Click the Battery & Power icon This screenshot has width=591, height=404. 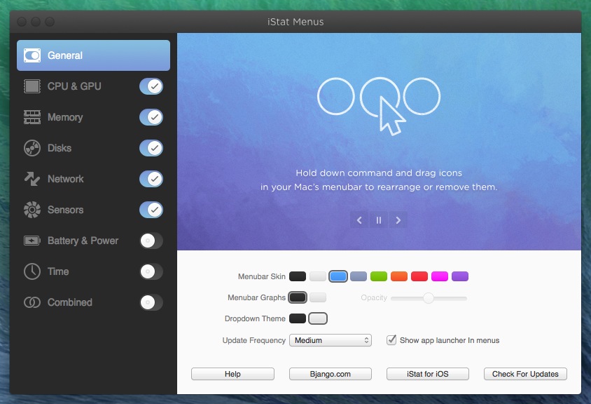coord(32,241)
